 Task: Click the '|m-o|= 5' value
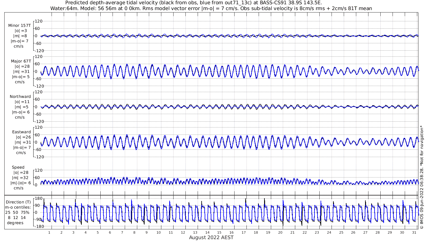pos(20,77)
